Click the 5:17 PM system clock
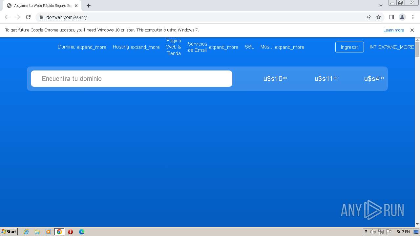This screenshot has height=236, width=420. tap(403, 232)
